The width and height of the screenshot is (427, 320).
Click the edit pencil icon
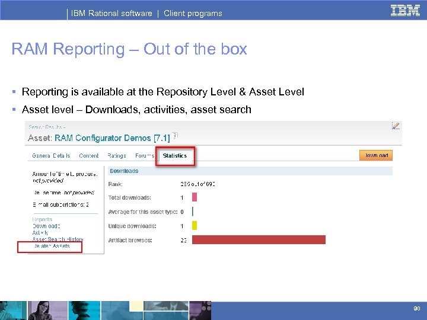point(396,126)
